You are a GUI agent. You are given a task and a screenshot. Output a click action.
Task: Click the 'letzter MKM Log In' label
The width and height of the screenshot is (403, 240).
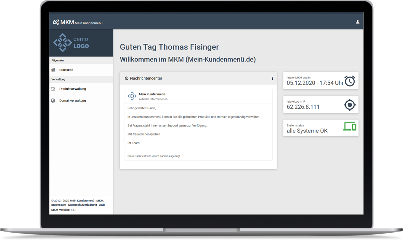point(299,77)
